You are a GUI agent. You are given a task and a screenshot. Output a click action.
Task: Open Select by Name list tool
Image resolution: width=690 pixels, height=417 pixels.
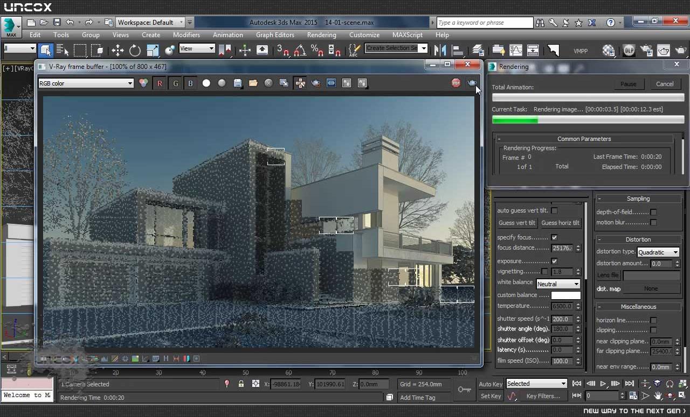coord(63,50)
